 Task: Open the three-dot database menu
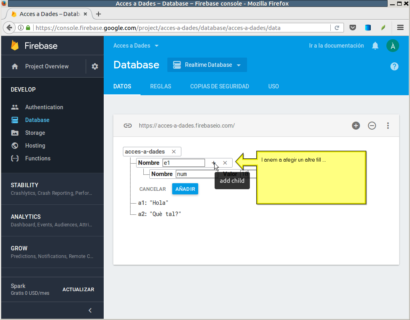tap(388, 126)
